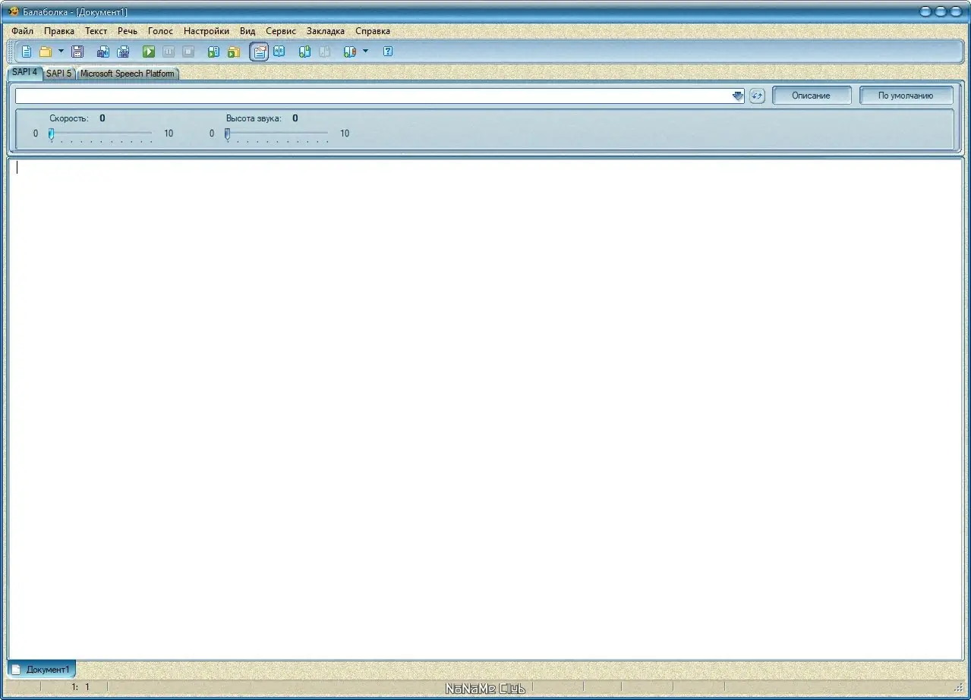971x700 pixels.
Task: Insert a bookmark using the green plus book icon
Action: coord(305,52)
